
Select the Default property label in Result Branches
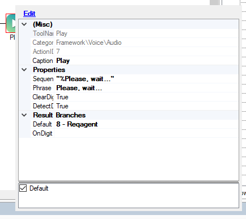click(43, 124)
